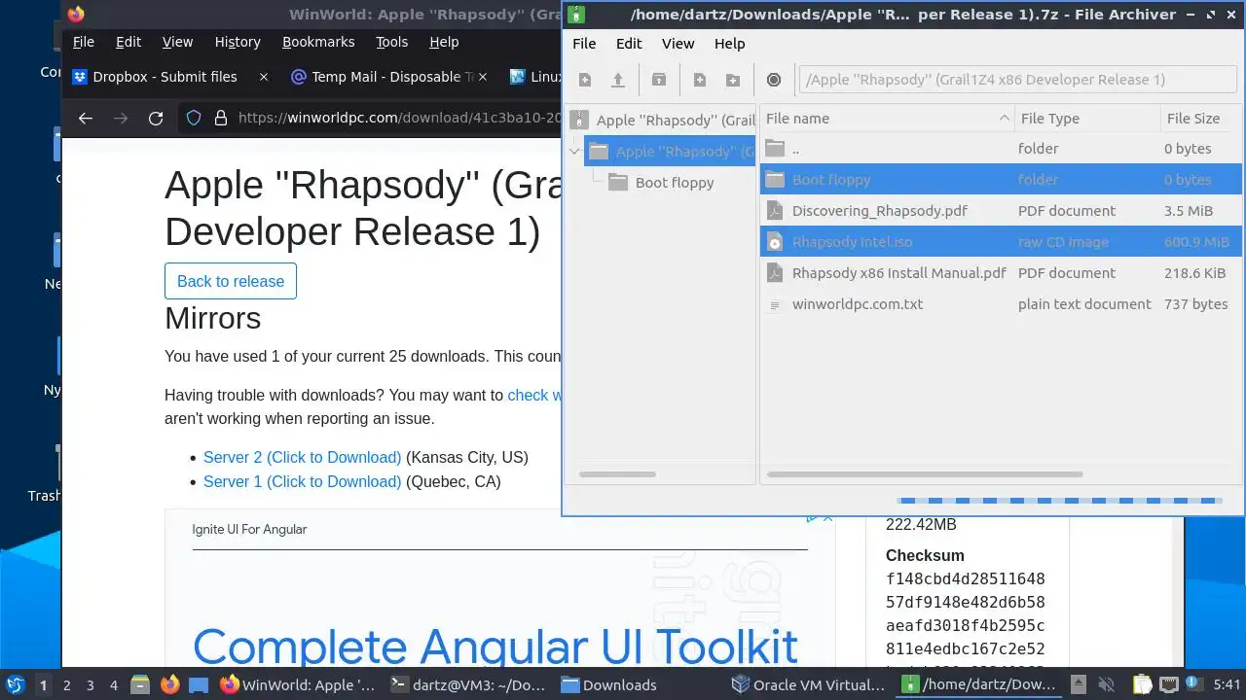Click the archive path input field

click(x=1018, y=80)
